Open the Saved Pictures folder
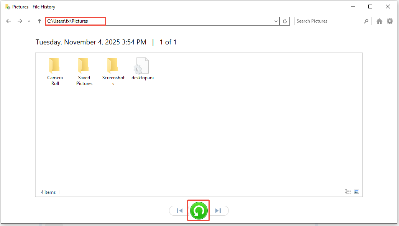The width and height of the screenshot is (399, 226). (84, 69)
